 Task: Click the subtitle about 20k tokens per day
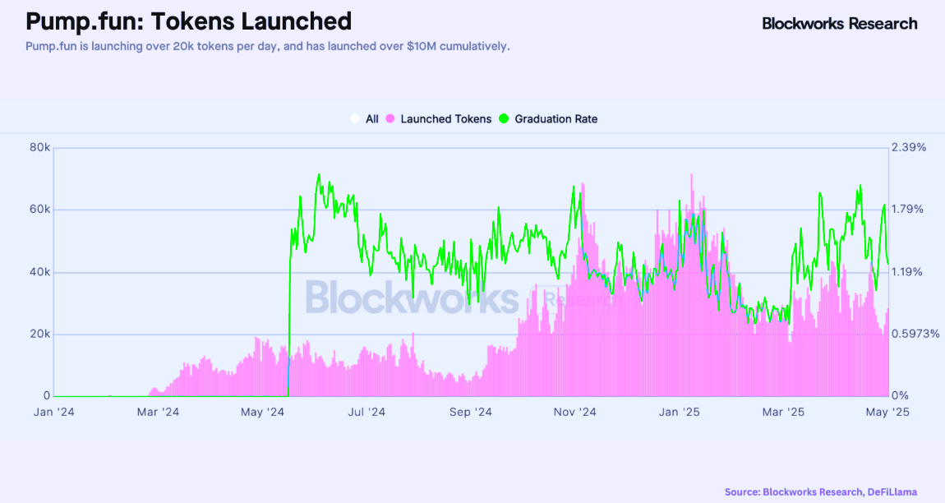[268, 47]
